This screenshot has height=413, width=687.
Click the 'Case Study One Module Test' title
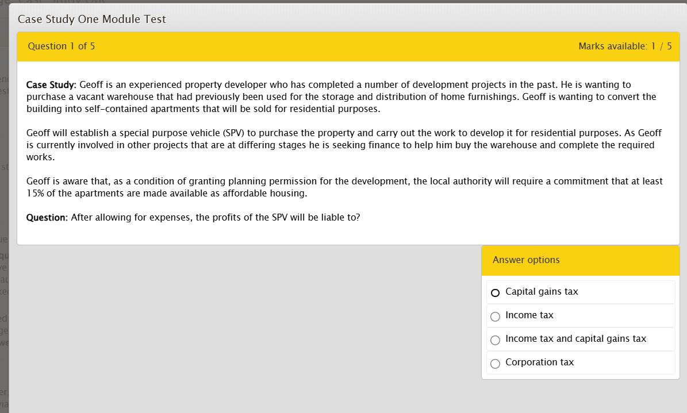92,19
